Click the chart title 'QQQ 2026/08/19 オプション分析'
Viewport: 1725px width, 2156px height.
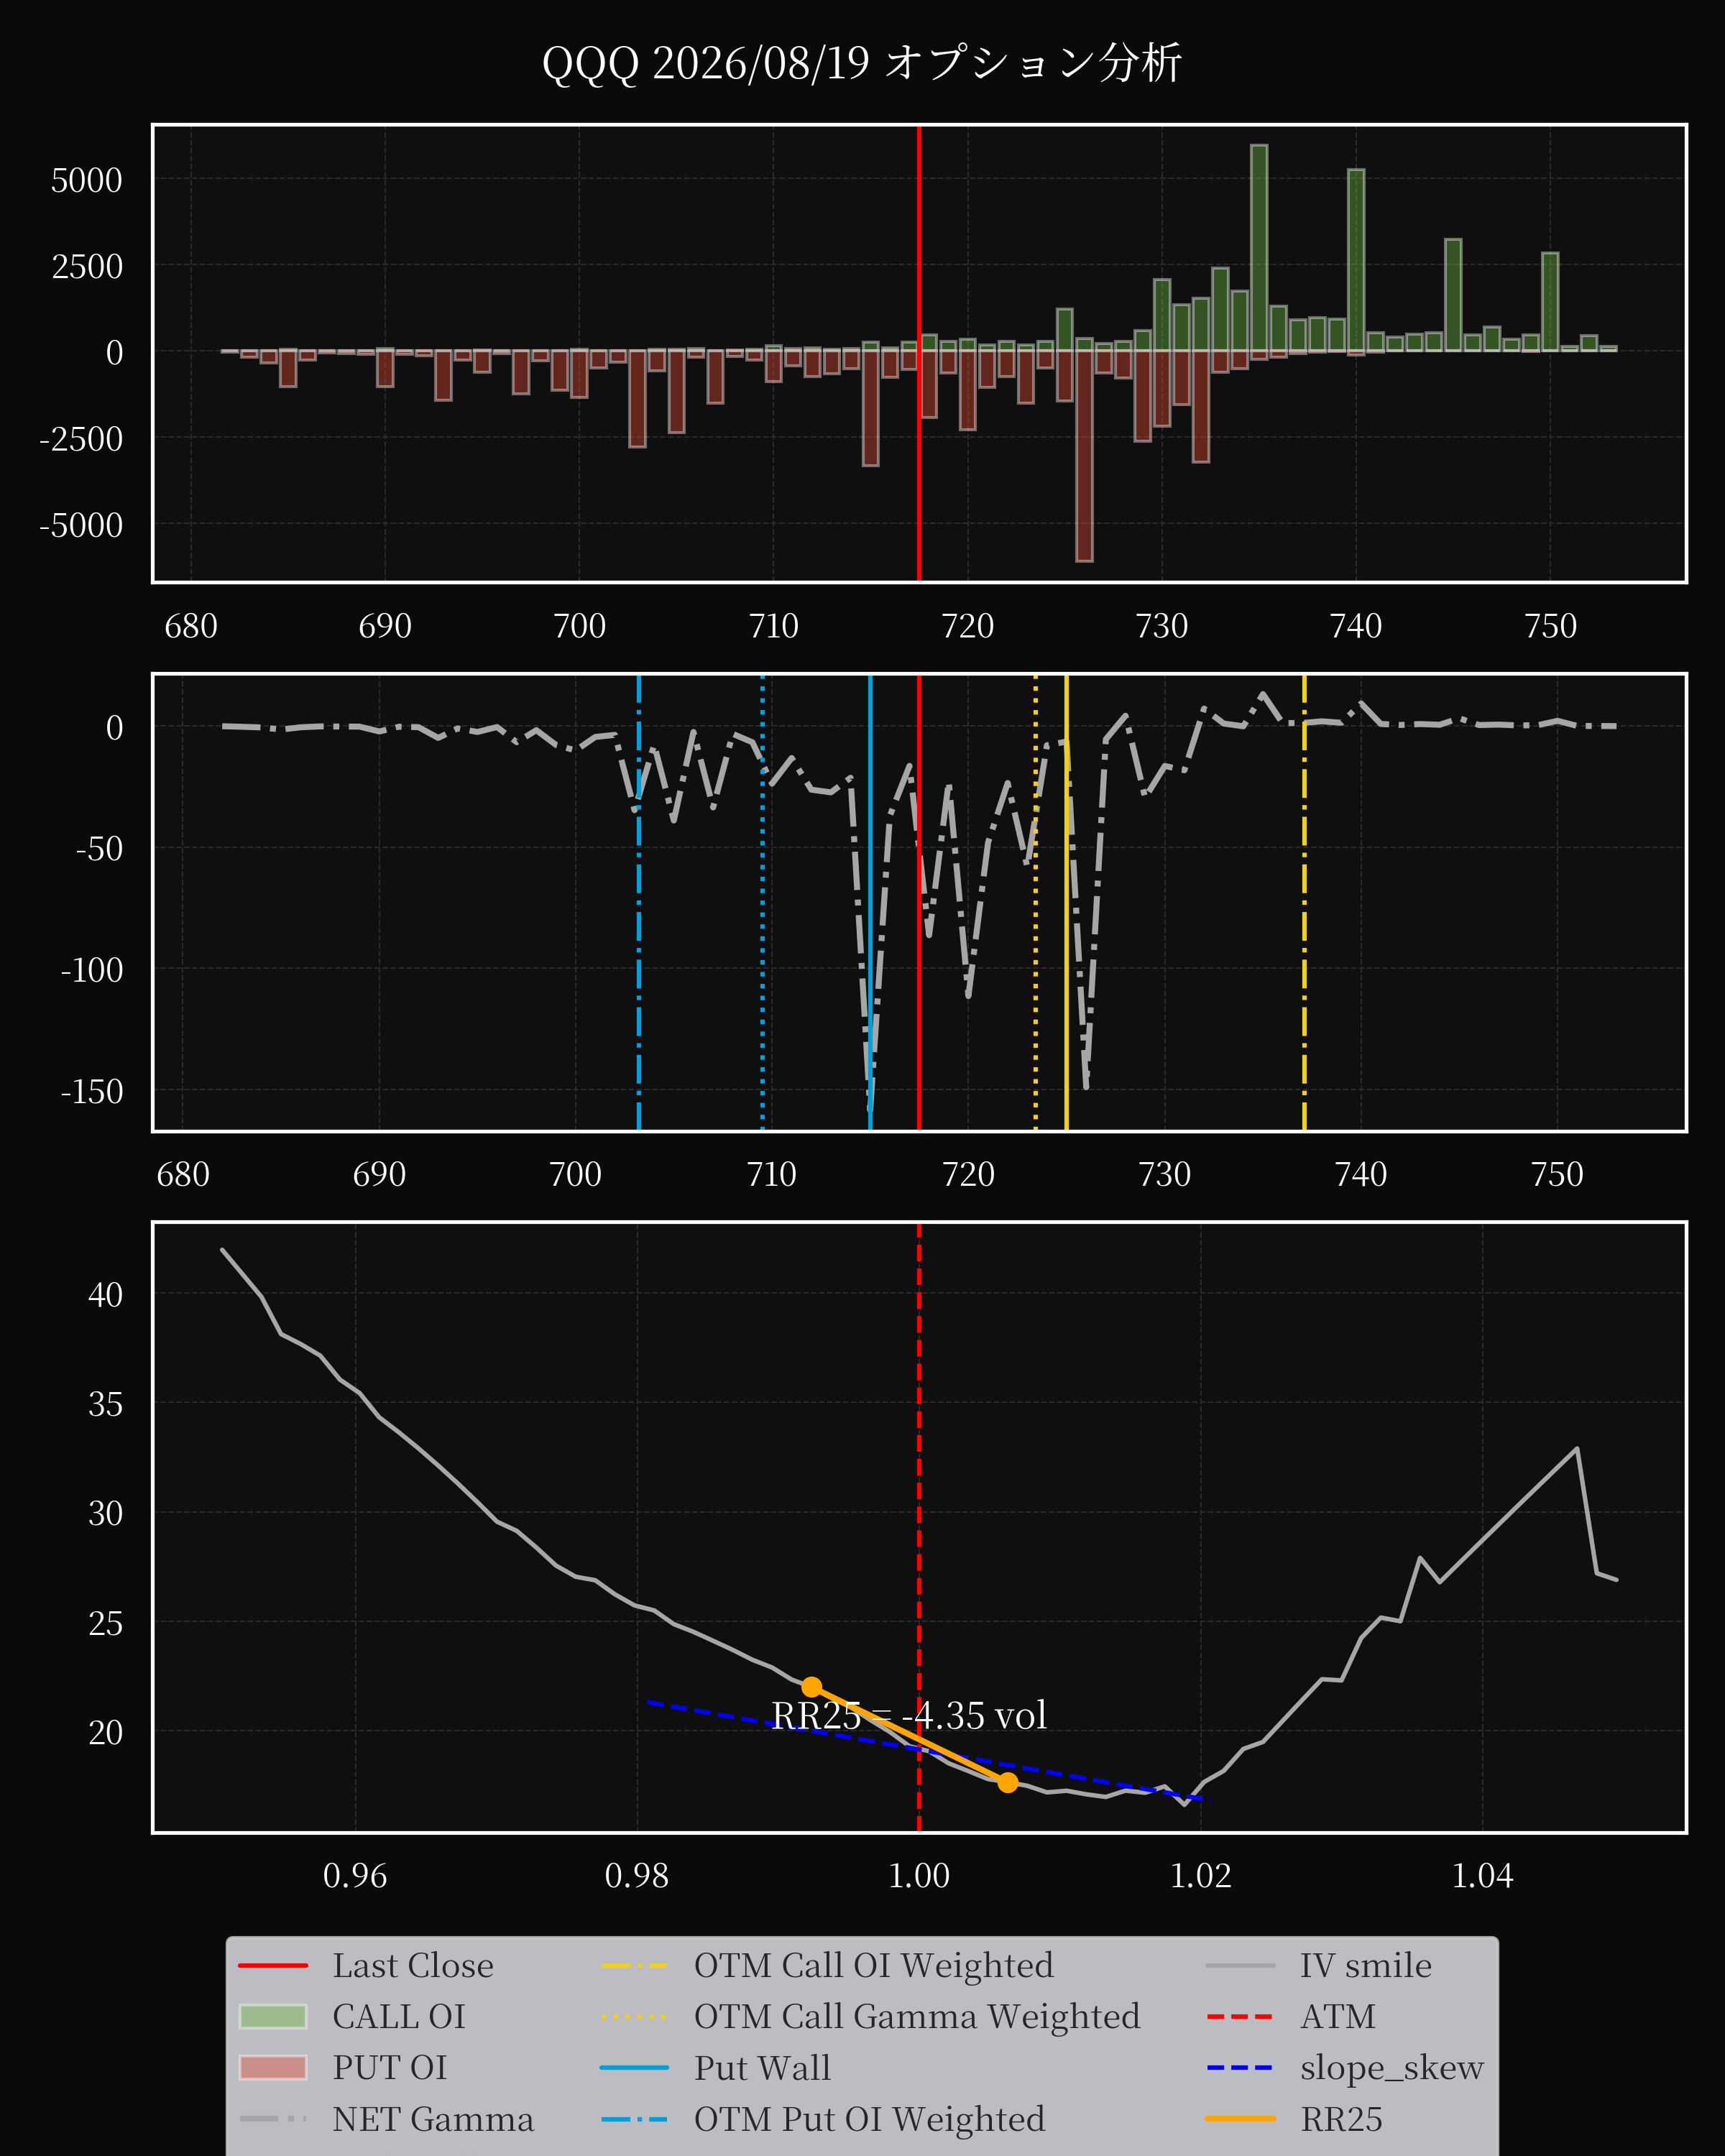[x=862, y=63]
